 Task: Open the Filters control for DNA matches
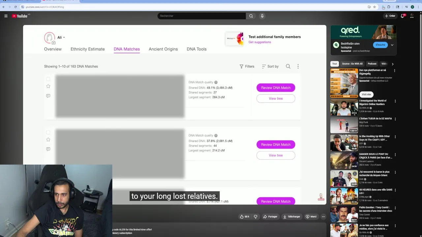tap(247, 66)
